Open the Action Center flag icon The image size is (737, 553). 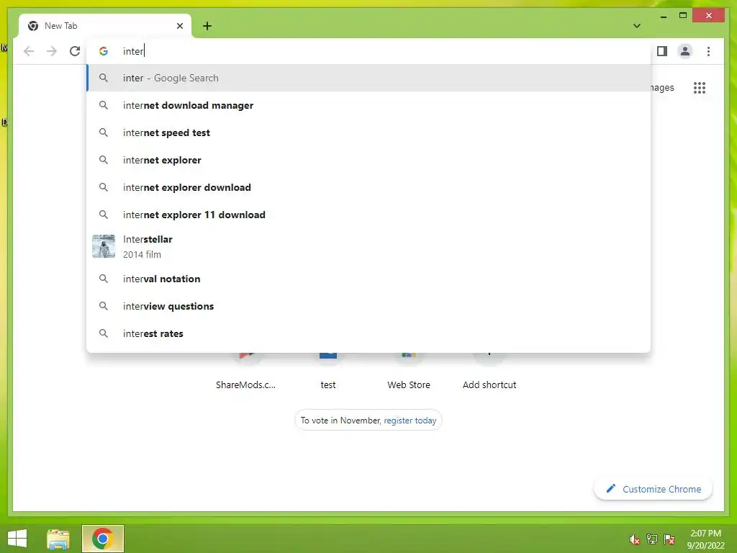click(x=669, y=539)
